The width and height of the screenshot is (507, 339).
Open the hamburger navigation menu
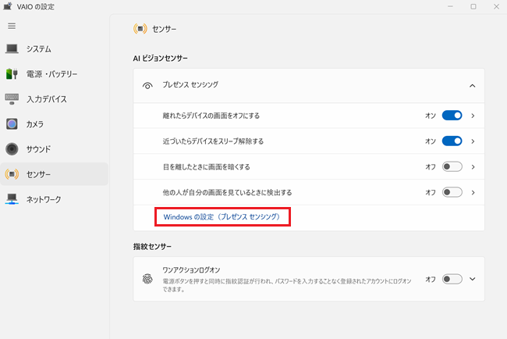tap(12, 26)
